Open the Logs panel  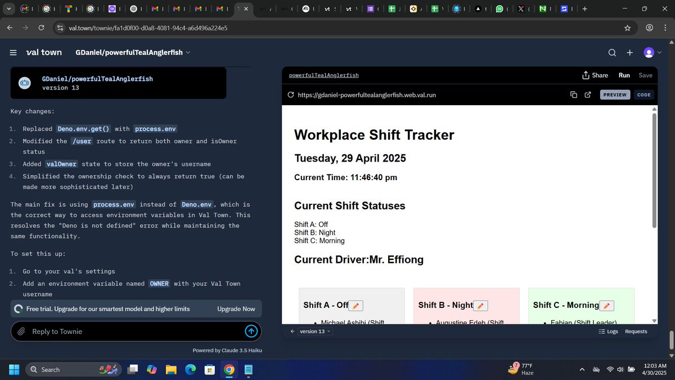609,332
